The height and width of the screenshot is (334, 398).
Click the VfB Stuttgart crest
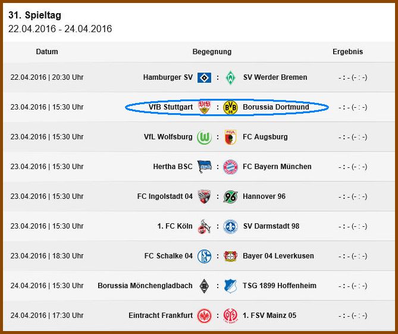pos(204,107)
